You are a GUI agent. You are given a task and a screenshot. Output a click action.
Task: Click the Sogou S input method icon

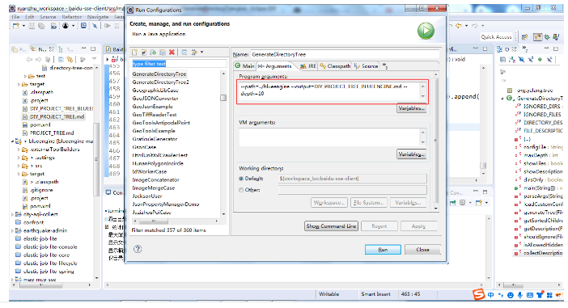[x=478, y=294]
